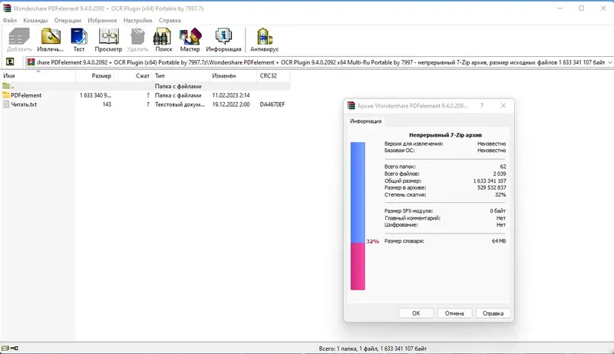Minimize the WinRAR window
This screenshot has width=614, height=354.
[560, 8]
